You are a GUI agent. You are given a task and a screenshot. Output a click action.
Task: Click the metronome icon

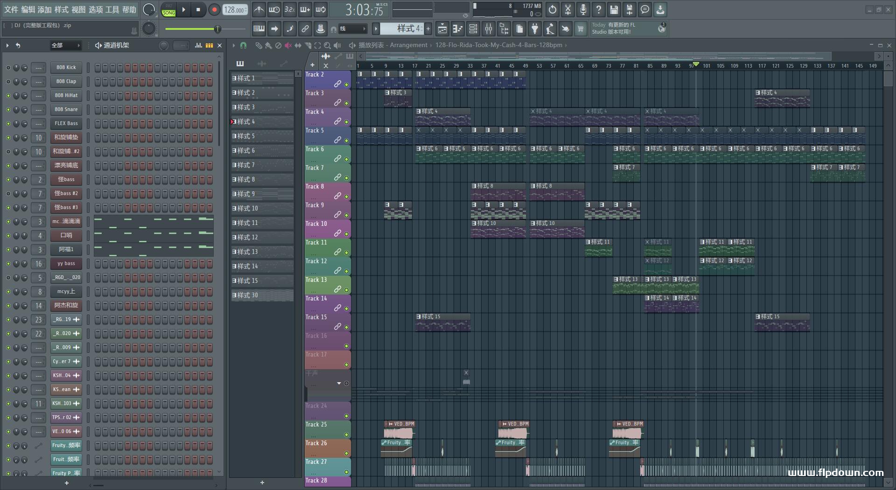point(259,9)
